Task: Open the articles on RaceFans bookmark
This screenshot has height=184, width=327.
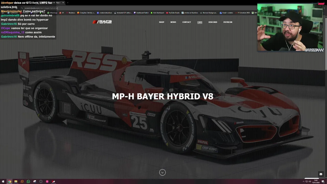Action: pos(190,13)
